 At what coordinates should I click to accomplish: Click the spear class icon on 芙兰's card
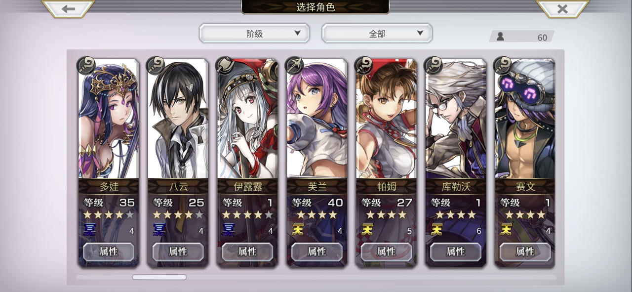click(295, 65)
